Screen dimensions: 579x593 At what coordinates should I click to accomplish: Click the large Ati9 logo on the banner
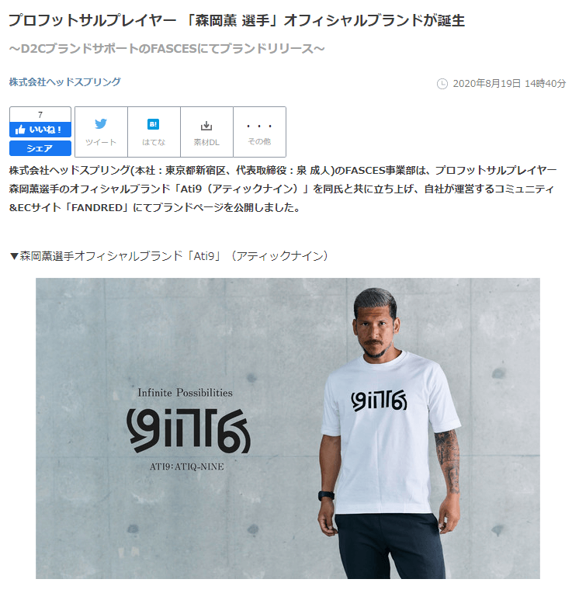[189, 430]
